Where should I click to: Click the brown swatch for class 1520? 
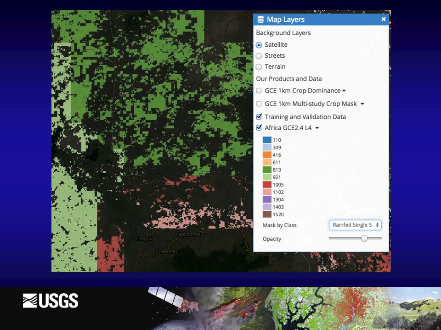[267, 214]
